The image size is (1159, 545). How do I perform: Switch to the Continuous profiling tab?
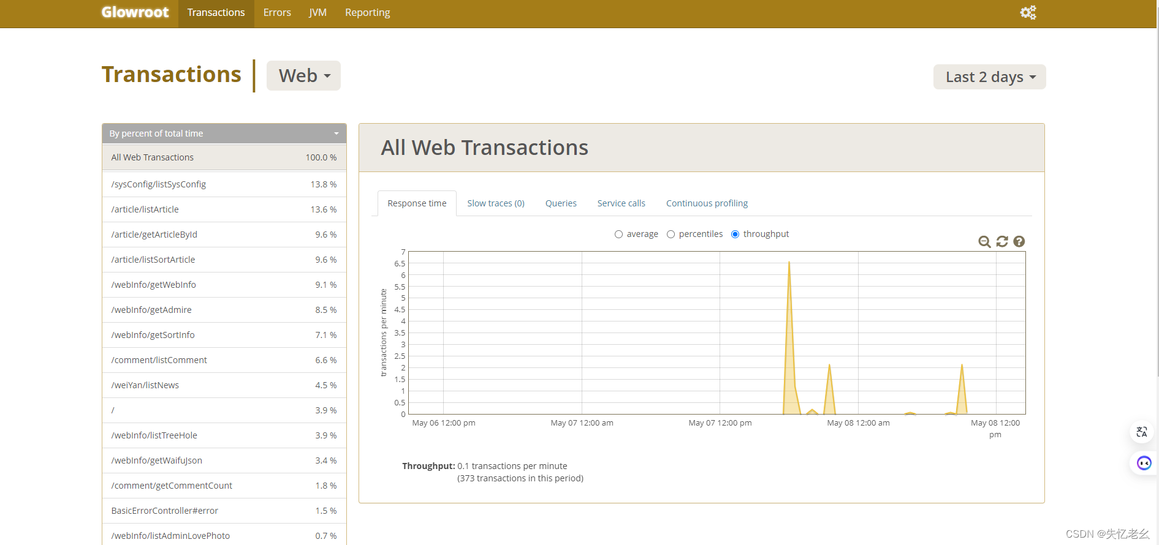(707, 203)
